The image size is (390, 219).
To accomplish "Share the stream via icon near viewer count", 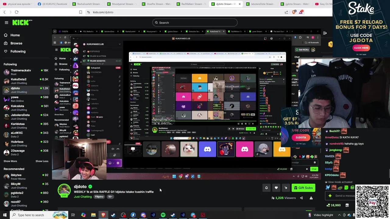I will [x=301, y=198].
